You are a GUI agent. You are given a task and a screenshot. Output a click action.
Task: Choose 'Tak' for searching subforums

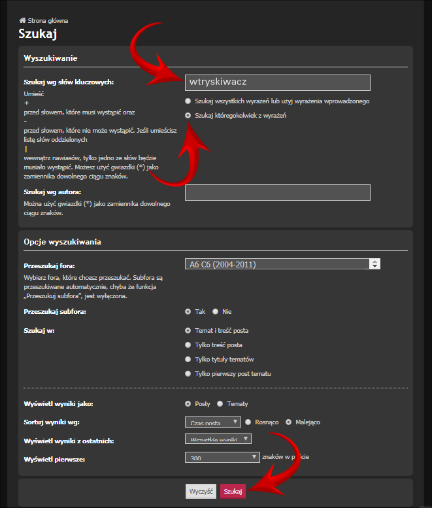pyautogui.click(x=188, y=312)
